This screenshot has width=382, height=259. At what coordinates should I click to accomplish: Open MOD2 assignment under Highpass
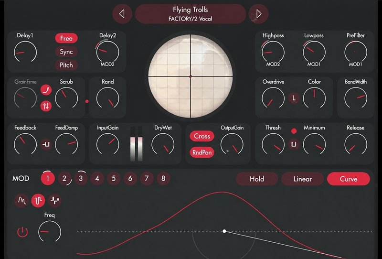pos(273,65)
